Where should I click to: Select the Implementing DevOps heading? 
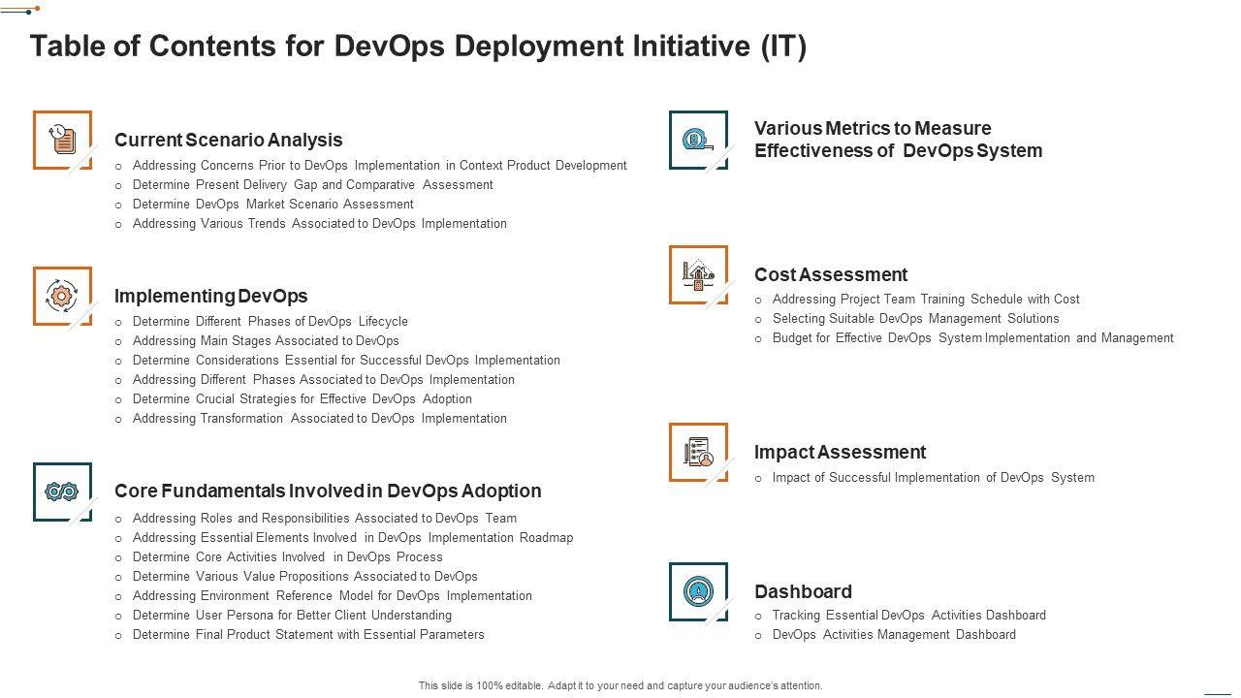point(210,296)
